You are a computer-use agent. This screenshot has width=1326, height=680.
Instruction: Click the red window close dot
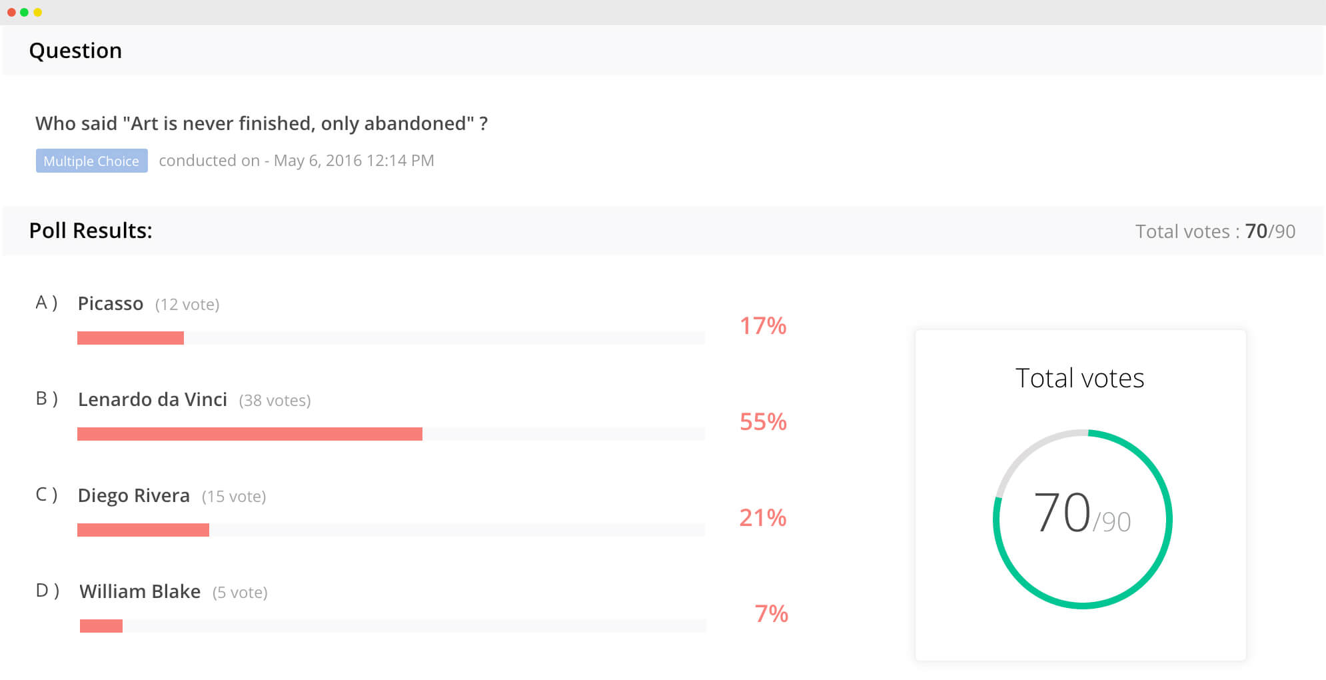point(11,12)
